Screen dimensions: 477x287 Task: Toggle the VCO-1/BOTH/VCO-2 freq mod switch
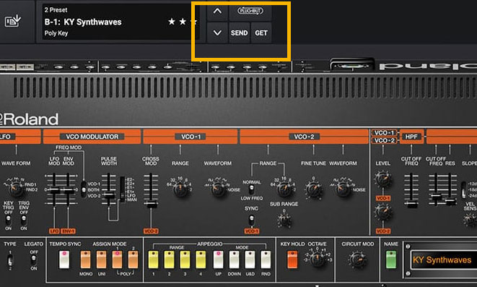click(x=84, y=189)
